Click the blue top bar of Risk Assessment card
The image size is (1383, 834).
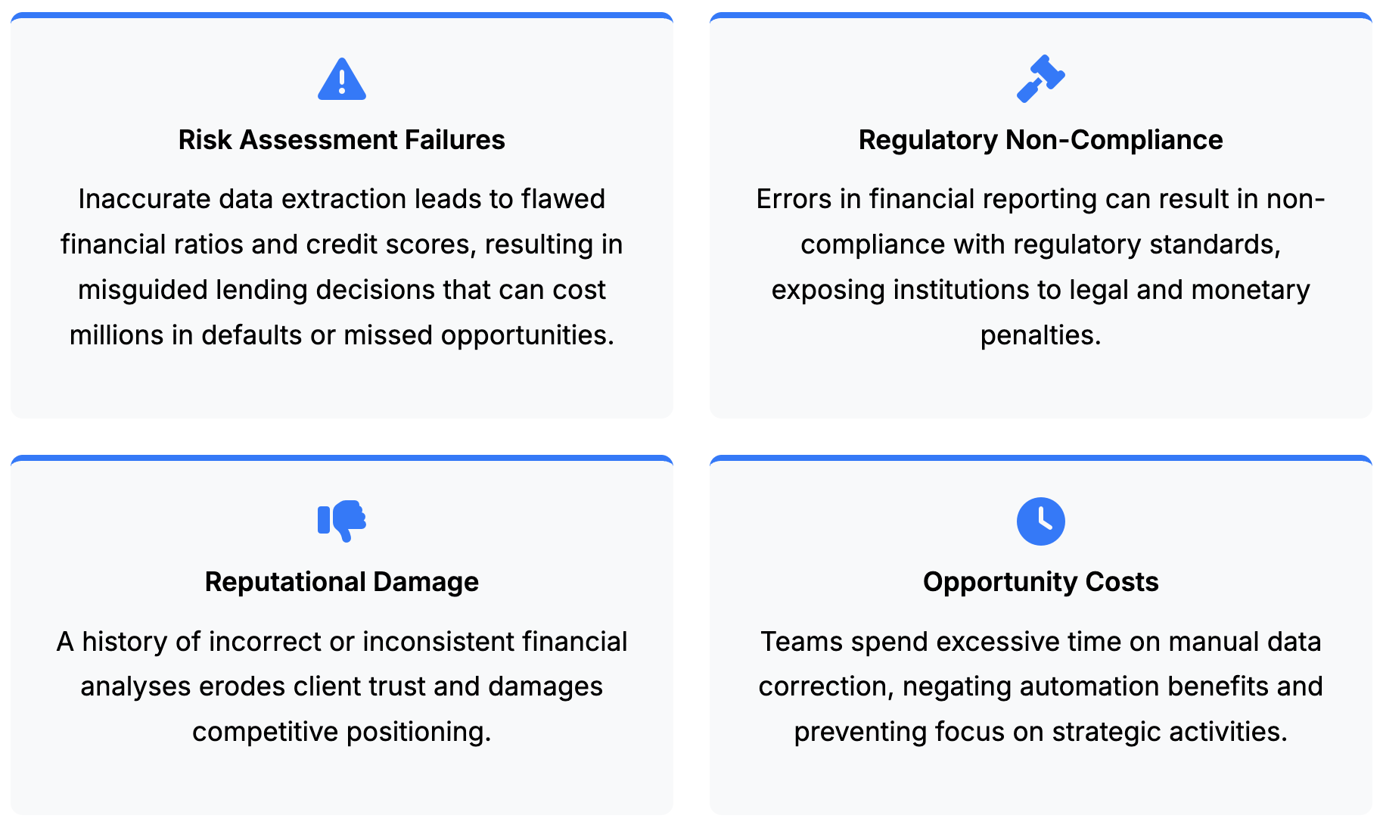click(x=342, y=15)
